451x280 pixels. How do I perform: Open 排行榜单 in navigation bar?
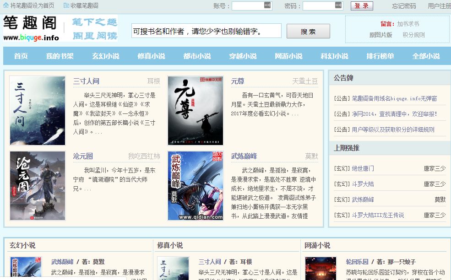click(x=380, y=56)
